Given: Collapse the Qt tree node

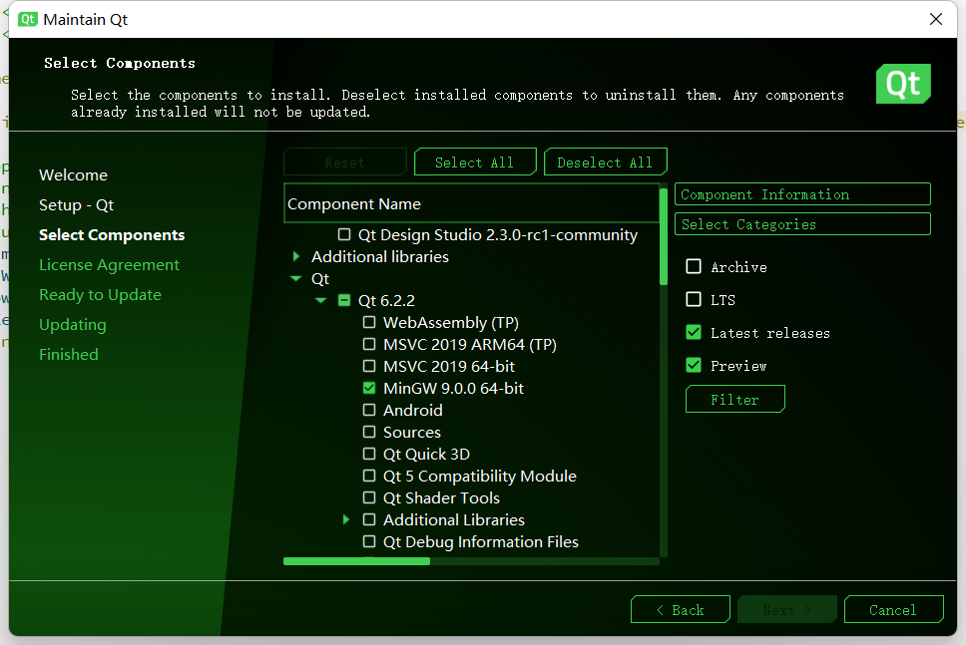Looking at the screenshot, I should [x=295, y=279].
